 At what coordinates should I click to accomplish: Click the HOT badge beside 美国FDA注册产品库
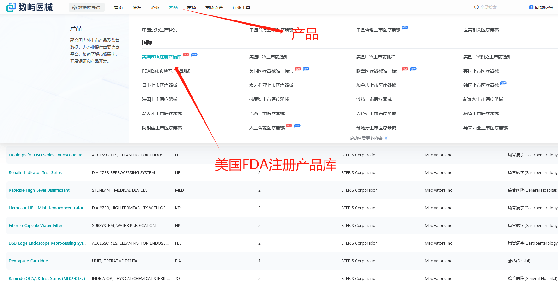186,55
